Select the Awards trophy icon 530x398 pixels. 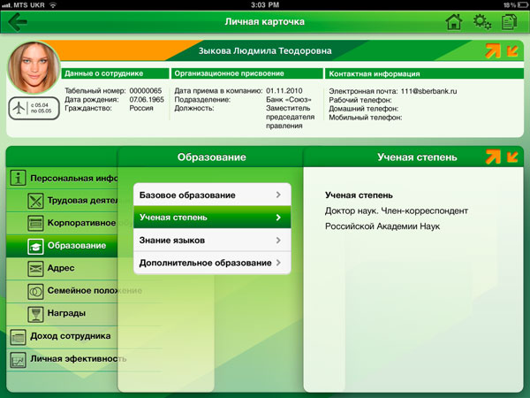pyautogui.click(x=35, y=313)
